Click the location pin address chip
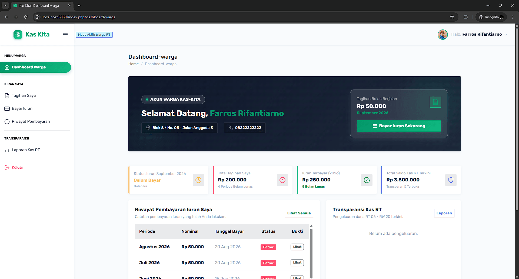The width and height of the screenshot is (519, 279). [179, 128]
